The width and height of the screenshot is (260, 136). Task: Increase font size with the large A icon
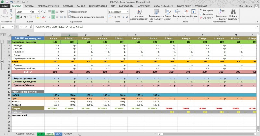[42, 12]
